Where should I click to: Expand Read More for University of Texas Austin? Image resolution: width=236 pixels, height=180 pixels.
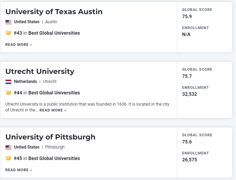point(18,45)
